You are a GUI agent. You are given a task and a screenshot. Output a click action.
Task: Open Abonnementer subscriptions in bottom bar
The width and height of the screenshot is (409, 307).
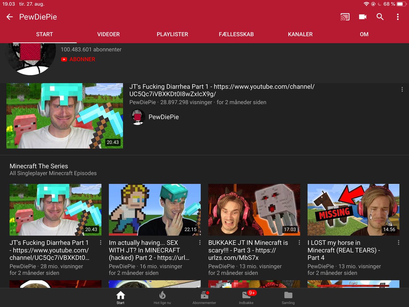[x=204, y=297]
